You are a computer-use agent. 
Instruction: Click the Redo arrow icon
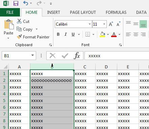coord(39,3)
